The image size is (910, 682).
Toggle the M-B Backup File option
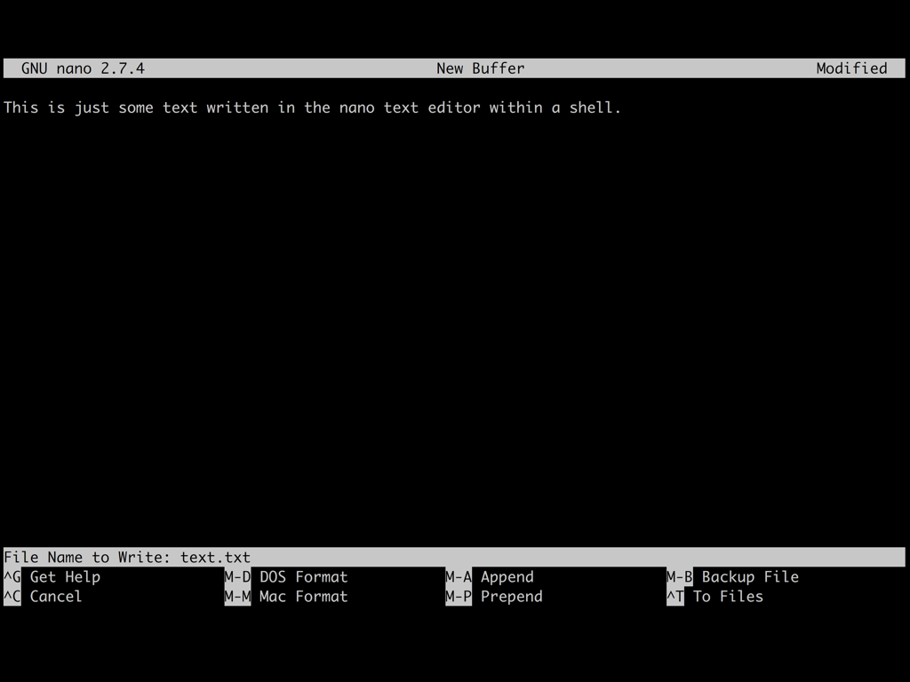[733, 576]
